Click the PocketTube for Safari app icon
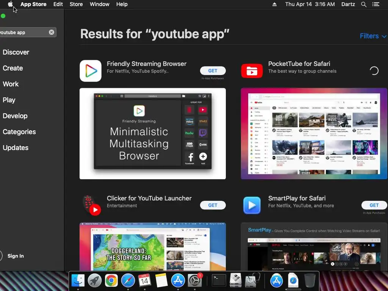 [252, 71]
